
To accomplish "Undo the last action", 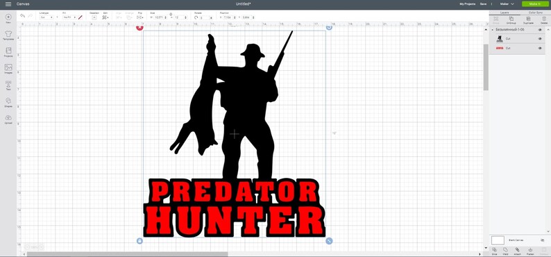I will (22, 16).
